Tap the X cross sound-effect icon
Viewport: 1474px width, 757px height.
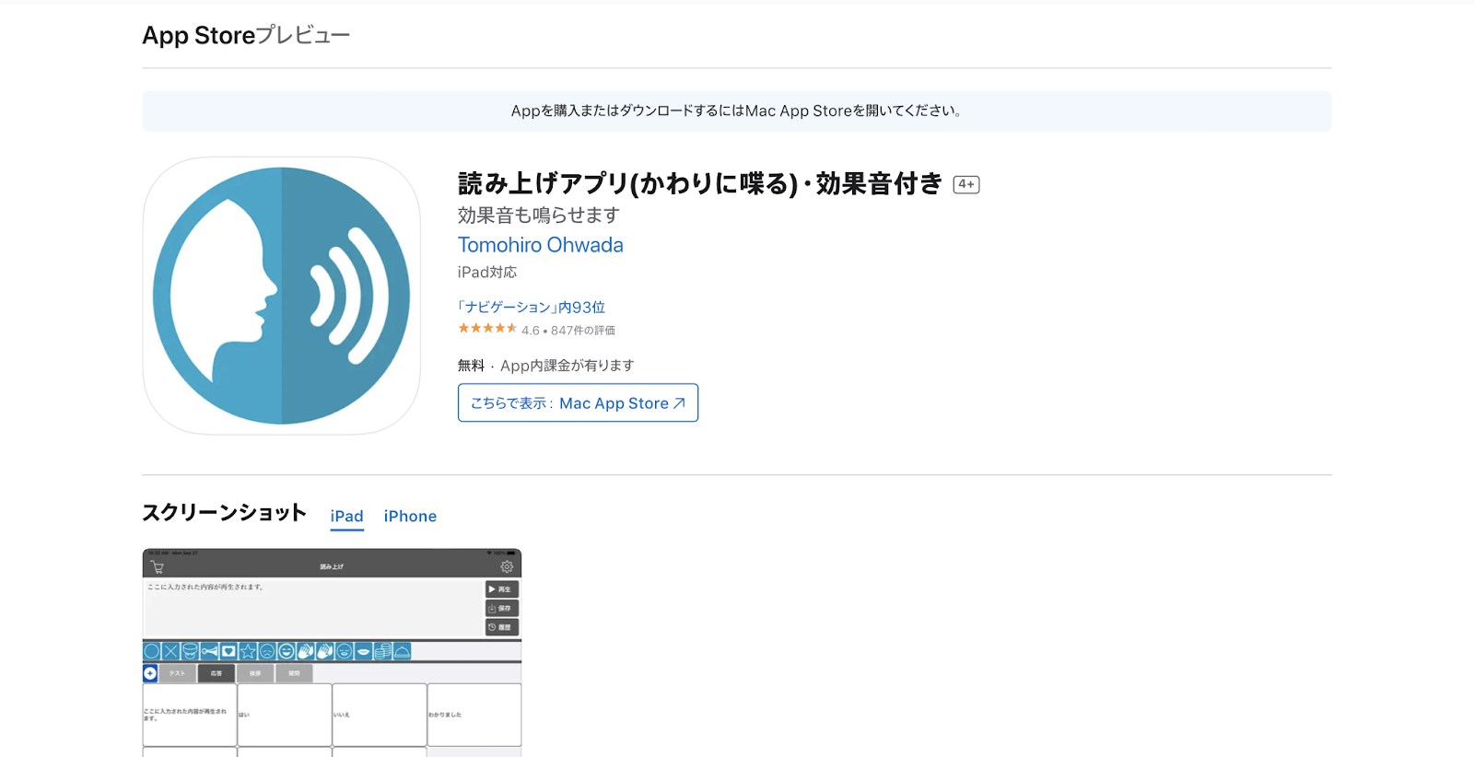(x=171, y=651)
